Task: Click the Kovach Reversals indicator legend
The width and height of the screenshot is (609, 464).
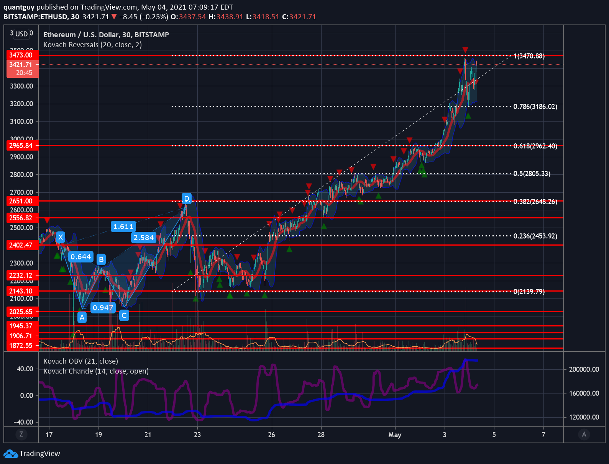Action: 92,45
